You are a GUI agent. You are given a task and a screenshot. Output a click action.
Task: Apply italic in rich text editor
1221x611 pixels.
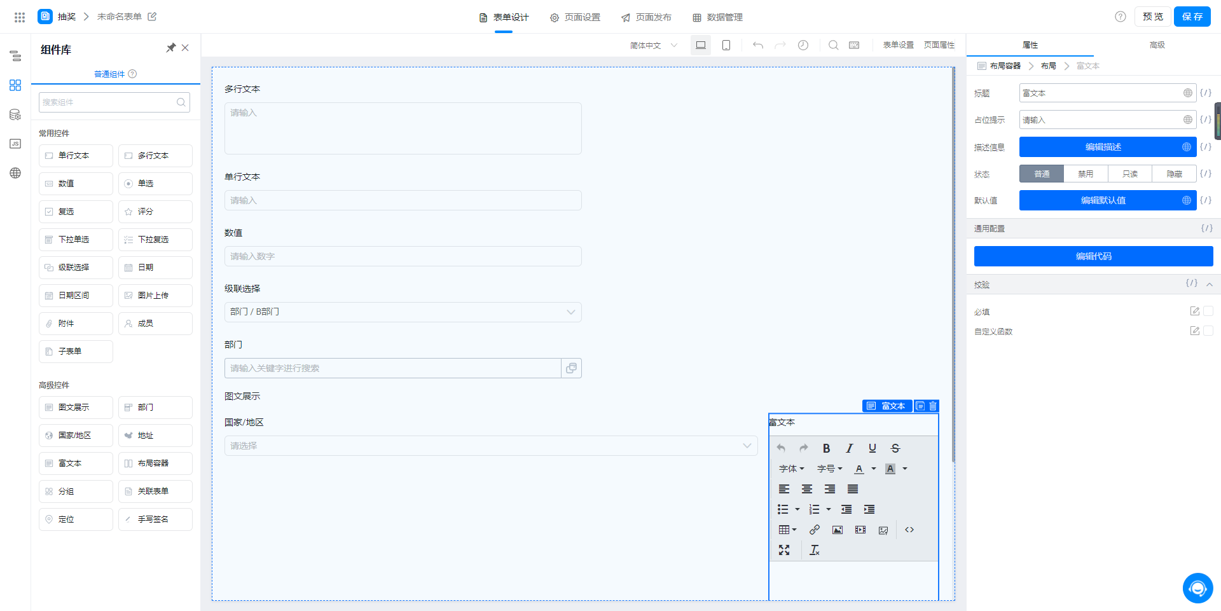849,448
